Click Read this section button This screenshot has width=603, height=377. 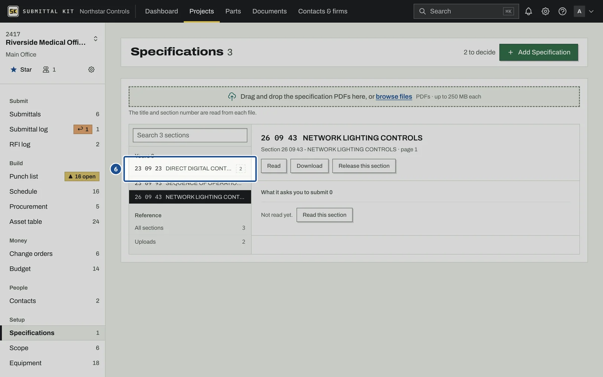(x=324, y=215)
